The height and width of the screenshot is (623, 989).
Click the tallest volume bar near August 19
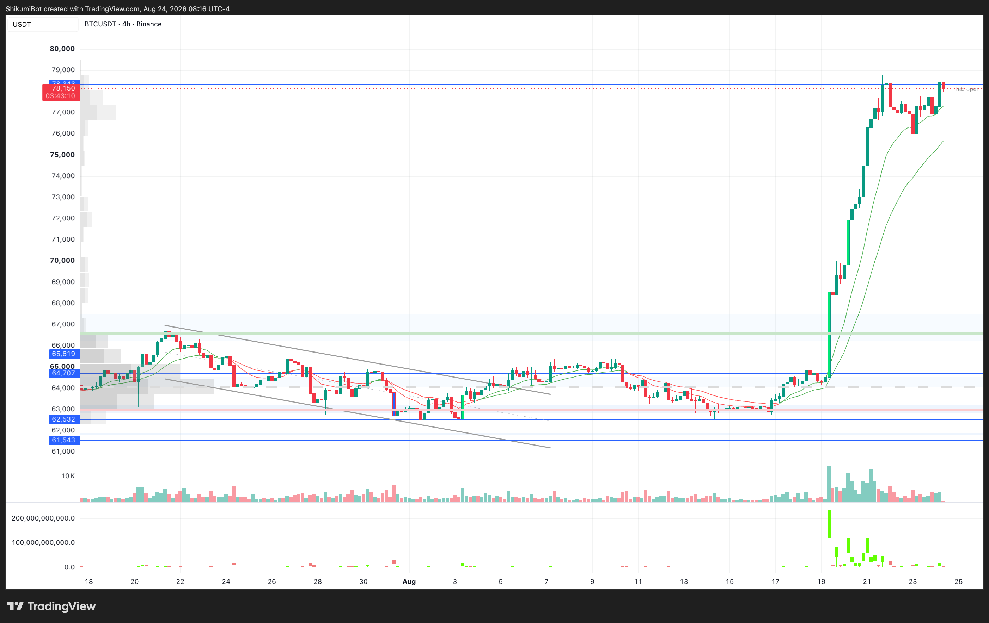[829, 484]
